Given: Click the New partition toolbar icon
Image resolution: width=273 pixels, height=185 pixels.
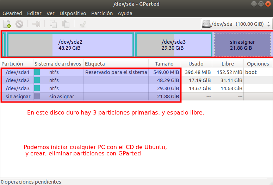Looking at the screenshot, I should [x=7, y=24].
